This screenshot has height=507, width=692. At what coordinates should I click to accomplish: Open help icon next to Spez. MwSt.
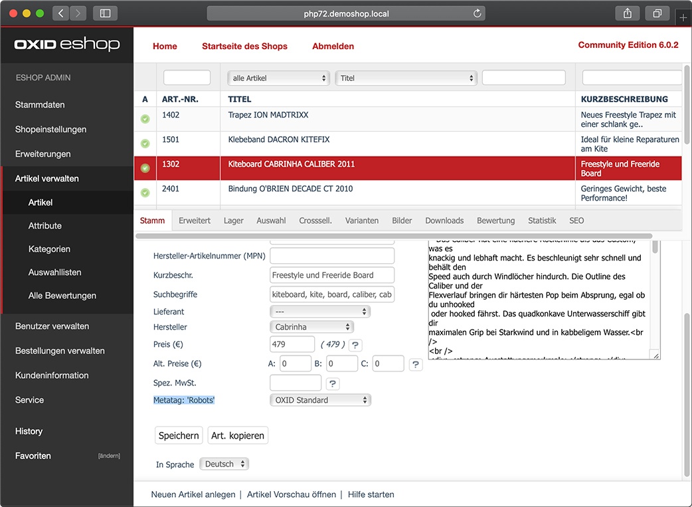click(x=333, y=384)
